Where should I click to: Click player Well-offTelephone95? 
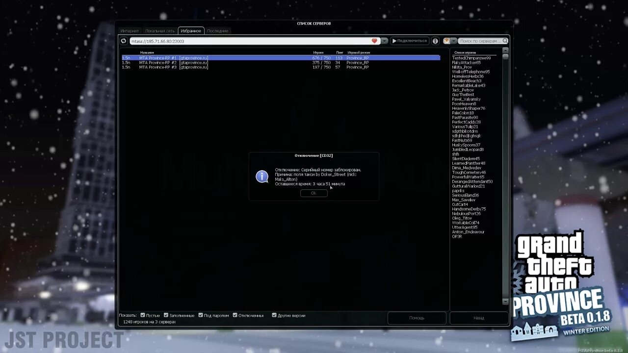[x=471, y=72]
